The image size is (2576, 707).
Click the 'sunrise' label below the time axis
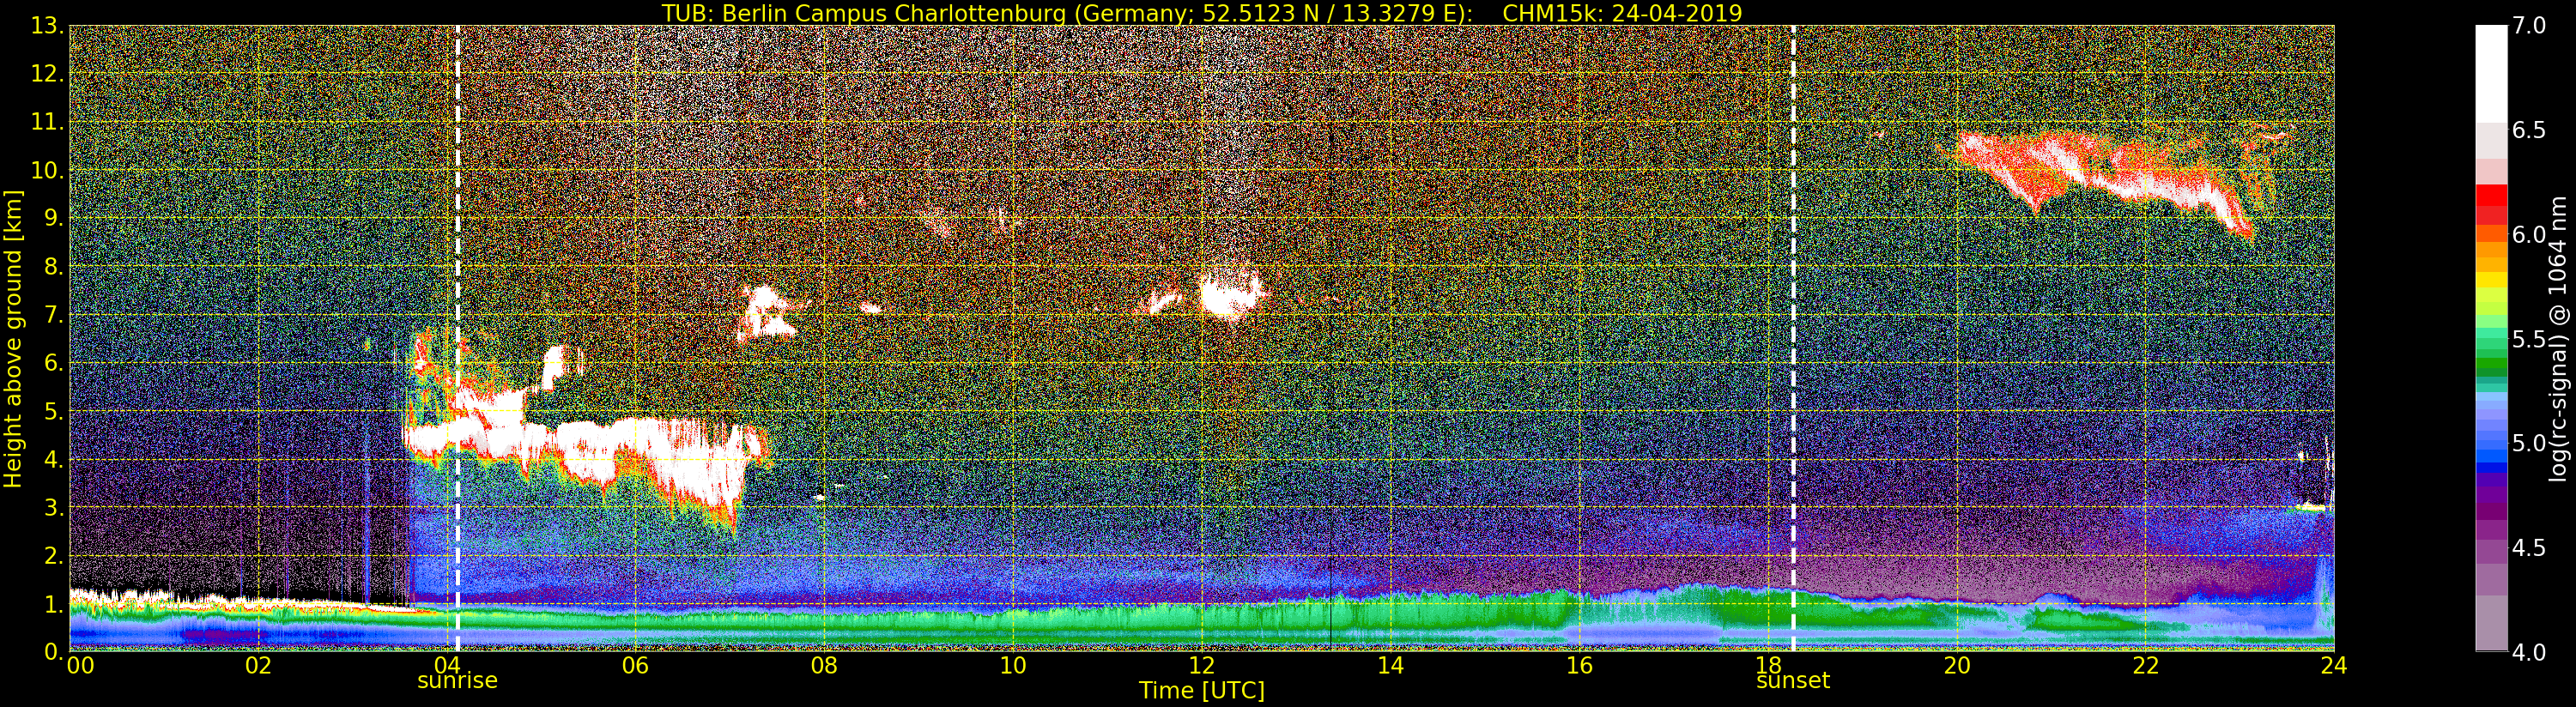click(x=457, y=681)
